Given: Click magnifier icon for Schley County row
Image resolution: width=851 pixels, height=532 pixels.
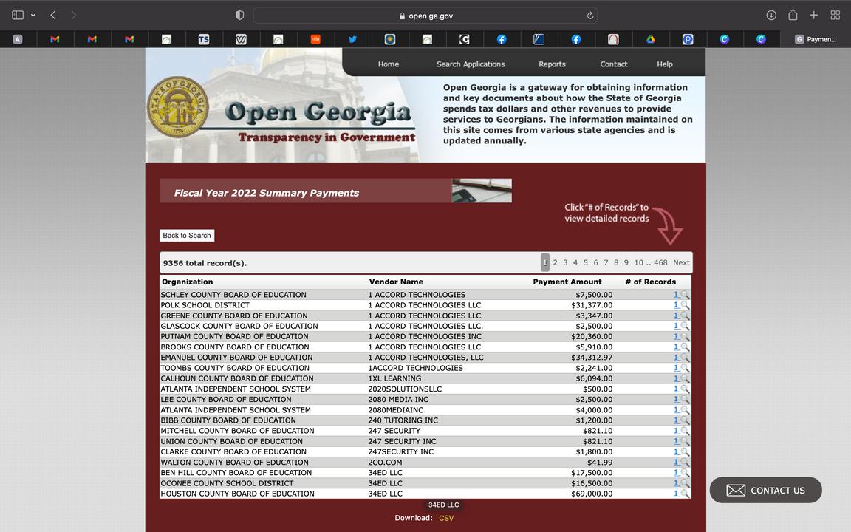Looking at the screenshot, I should 685,295.
